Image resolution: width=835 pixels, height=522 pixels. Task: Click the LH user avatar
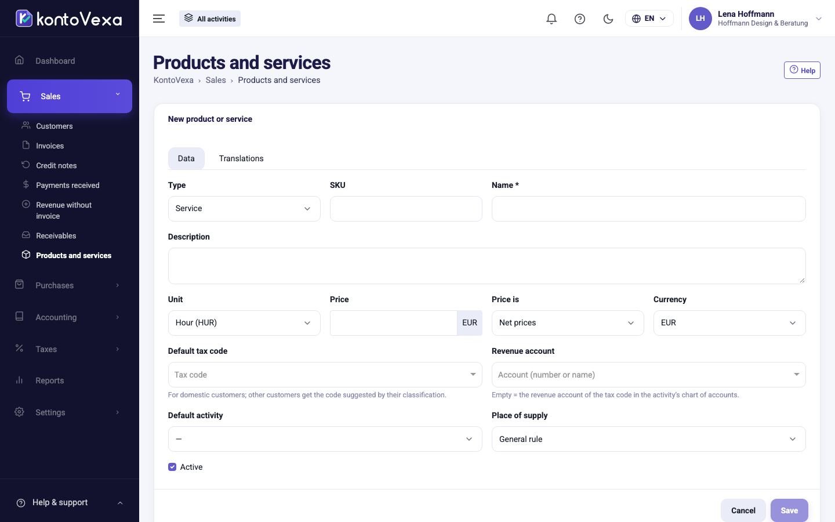click(x=700, y=19)
